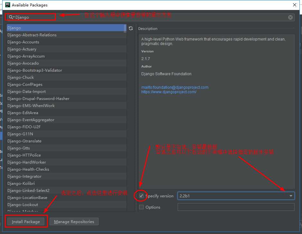Open the version dropdown showing 2.2b1

point(236,196)
